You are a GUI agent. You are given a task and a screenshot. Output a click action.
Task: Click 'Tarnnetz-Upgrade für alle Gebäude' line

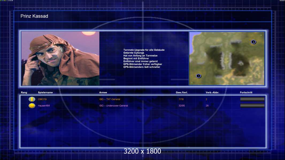(144, 50)
